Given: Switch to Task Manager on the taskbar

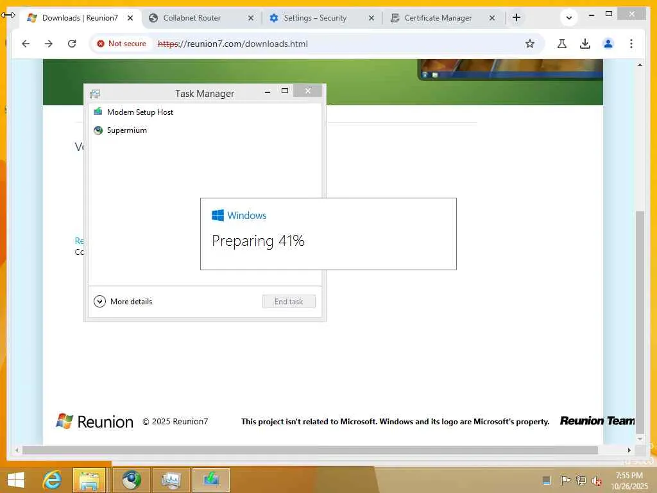Looking at the screenshot, I should click(171, 480).
